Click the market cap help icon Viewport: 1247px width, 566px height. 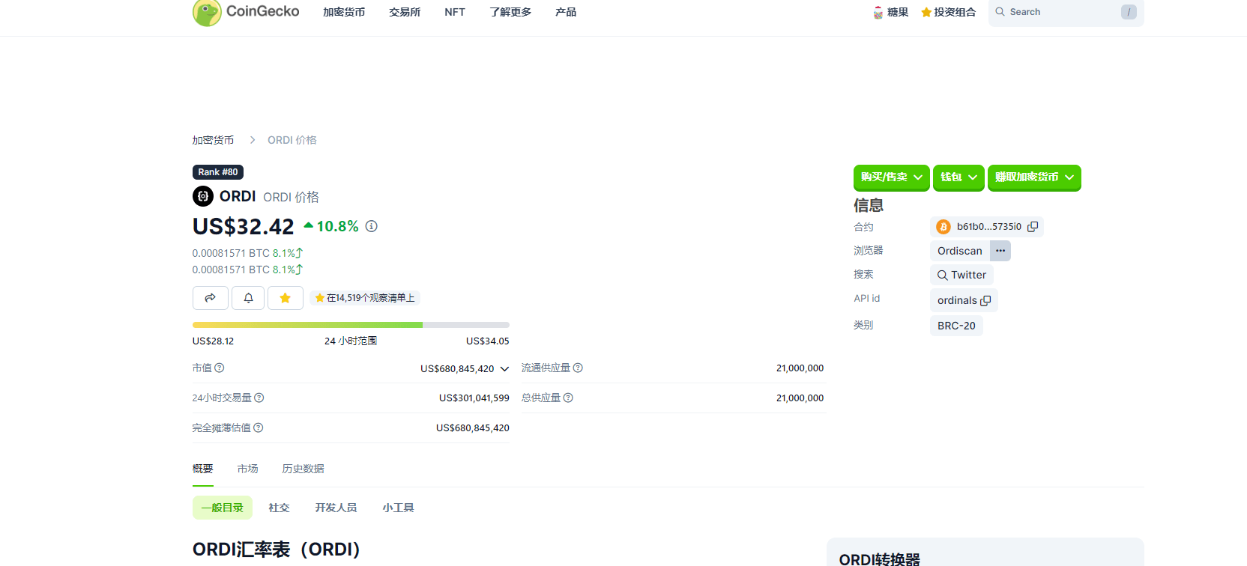(220, 368)
